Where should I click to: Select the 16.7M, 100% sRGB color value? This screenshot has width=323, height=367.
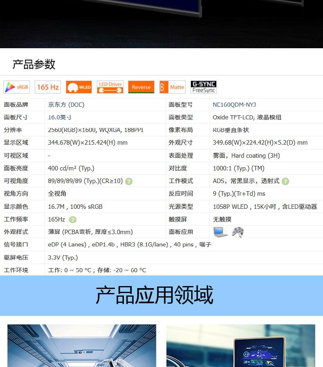[75, 207]
